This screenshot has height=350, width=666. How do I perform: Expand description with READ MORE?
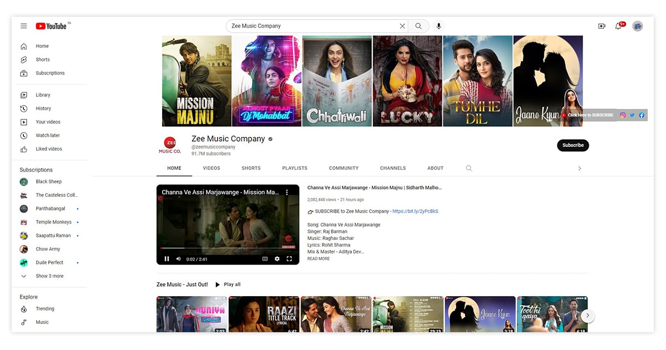pos(319,259)
